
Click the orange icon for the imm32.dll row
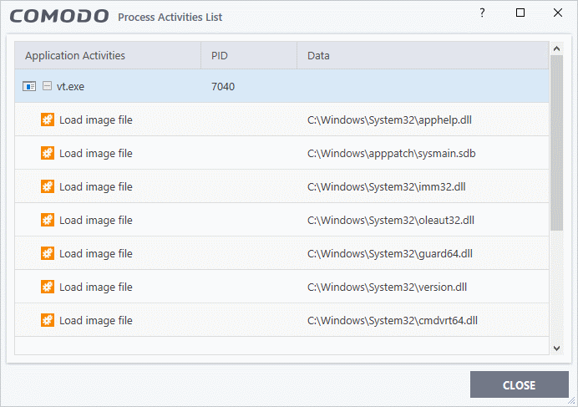tap(48, 186)
